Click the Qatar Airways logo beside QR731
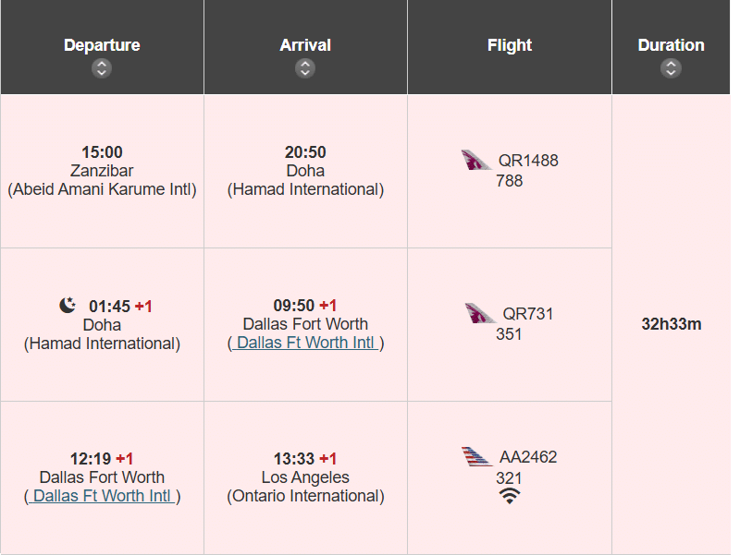The height and width of the screenshot is (555, 740). click(480, 314)
